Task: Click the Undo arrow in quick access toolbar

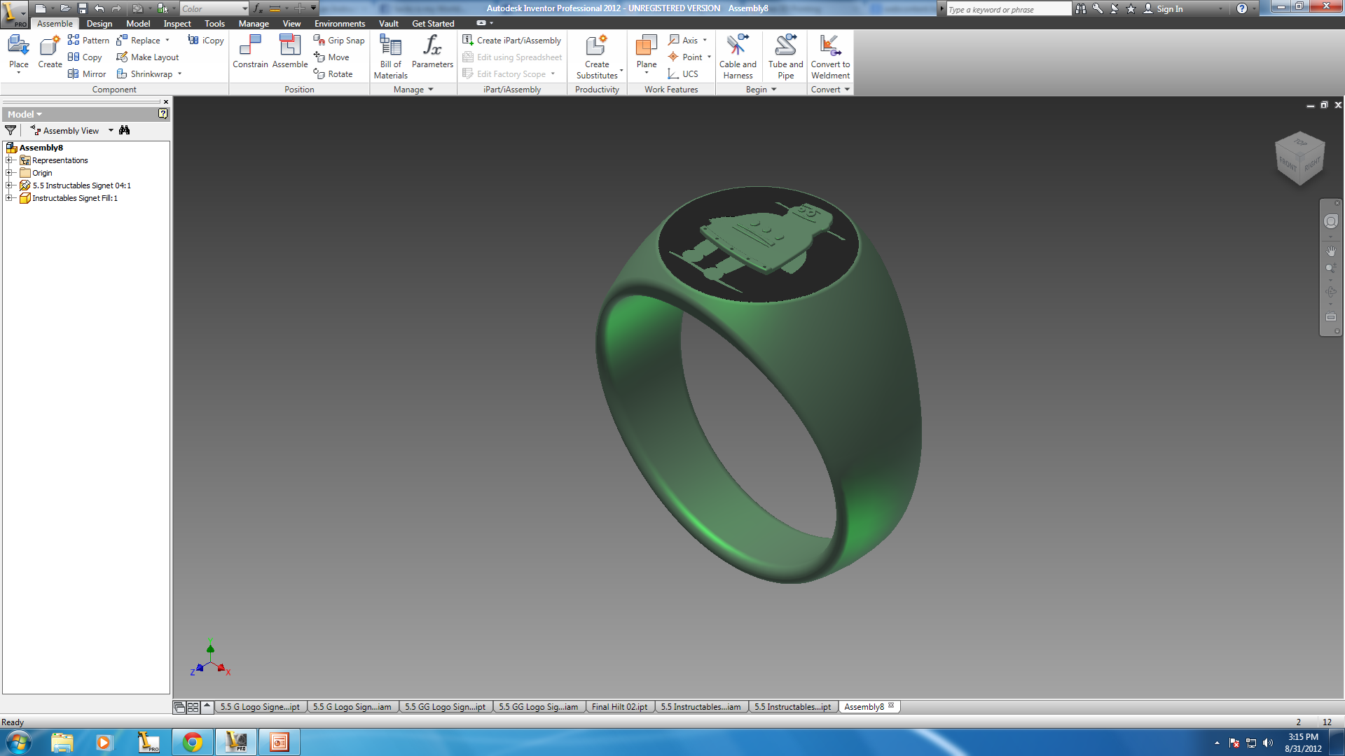Action: [x=99, y=8]
